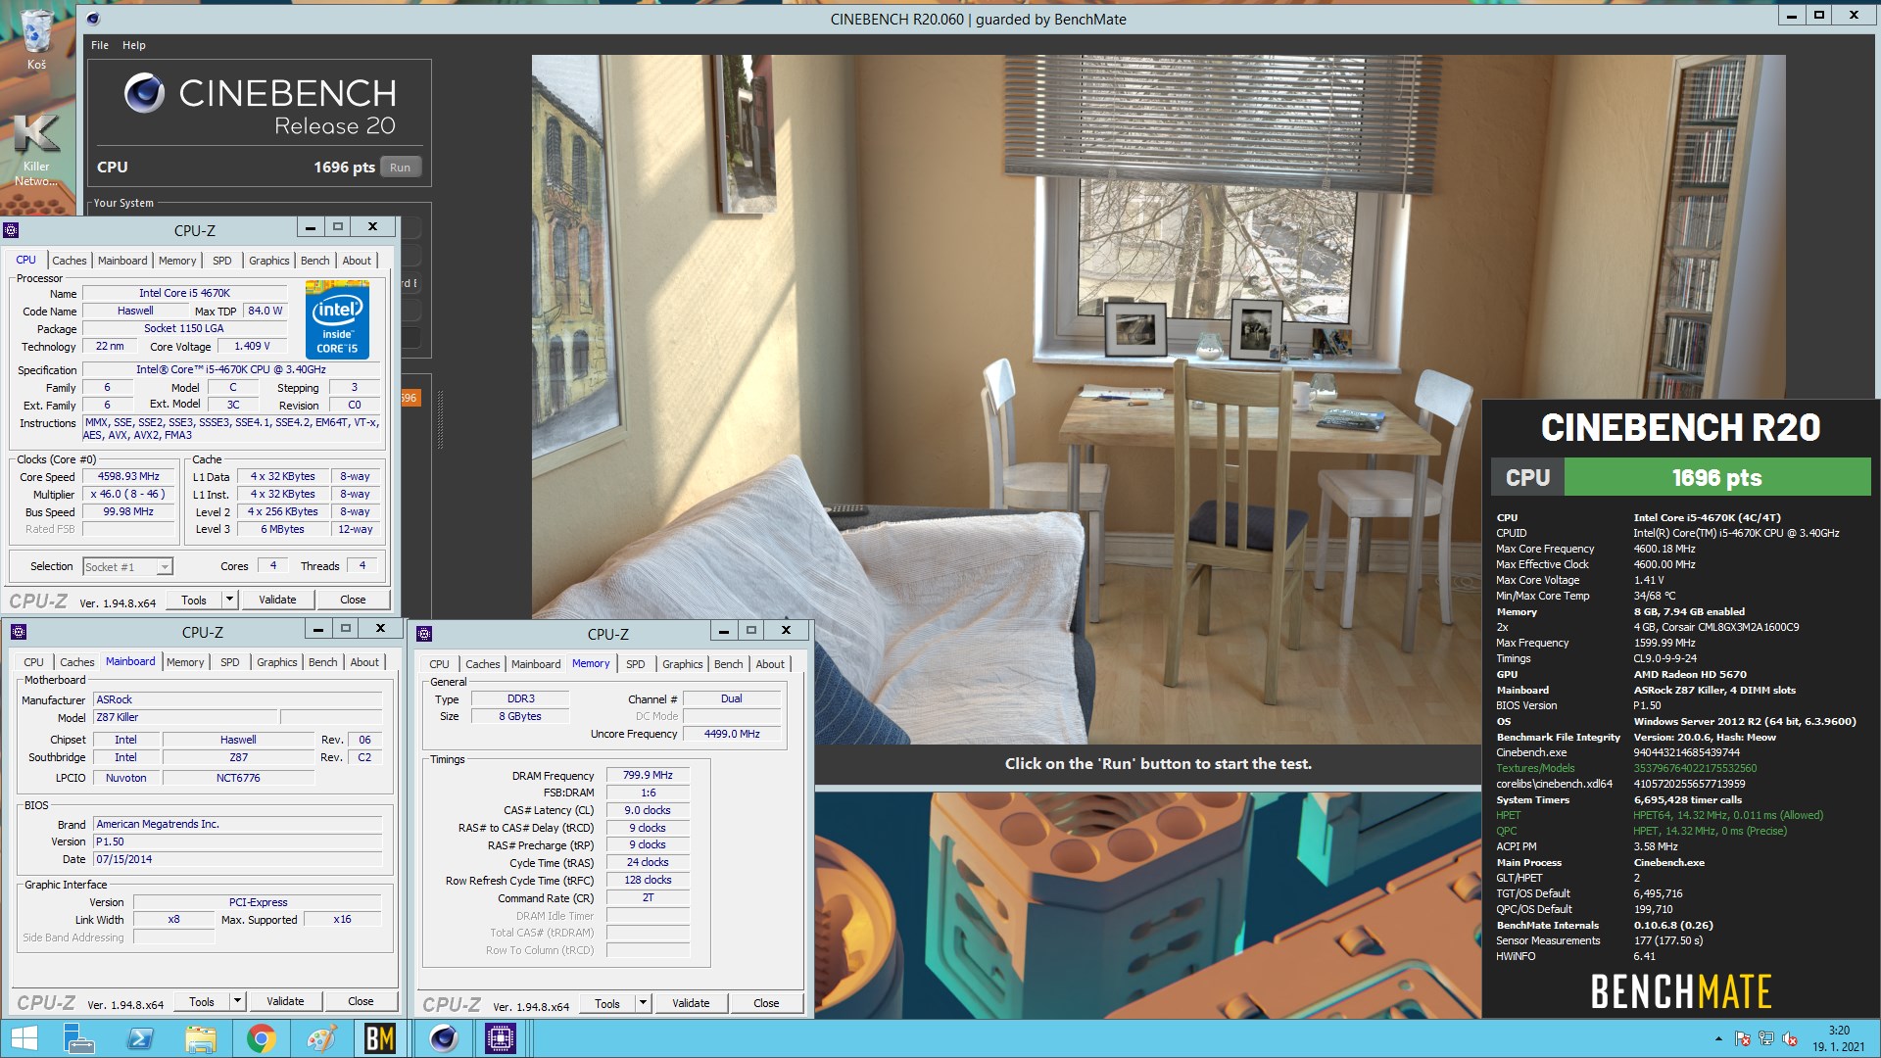Click the Intel Core i5 4670K name field
Screen dimensions: 1881x1058
pos(184,293)
